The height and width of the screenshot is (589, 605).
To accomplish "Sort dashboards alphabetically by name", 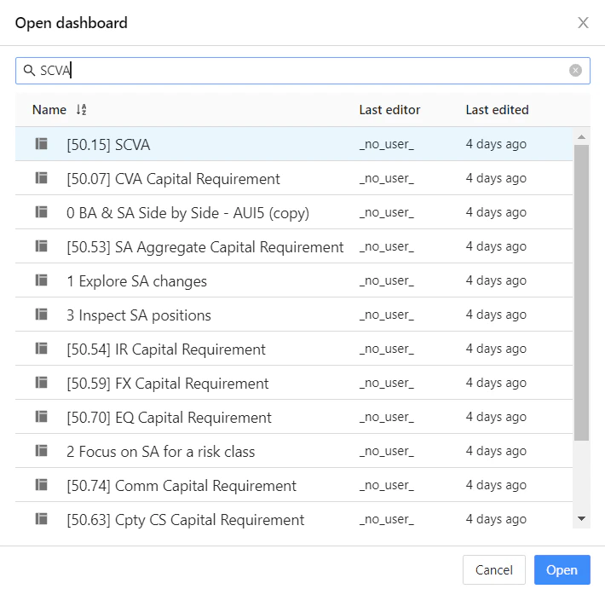I will [82, 110].
